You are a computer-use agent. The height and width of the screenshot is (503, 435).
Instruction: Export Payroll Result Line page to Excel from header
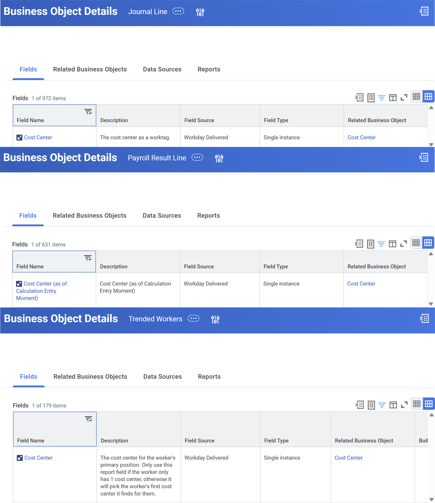423,157
